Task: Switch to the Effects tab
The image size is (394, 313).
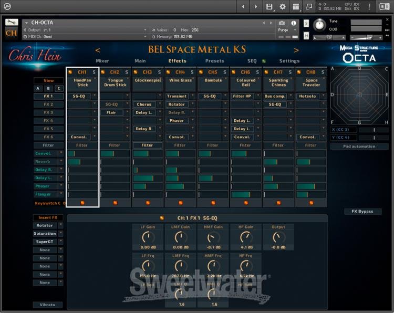Action: [x=178, y=61]
